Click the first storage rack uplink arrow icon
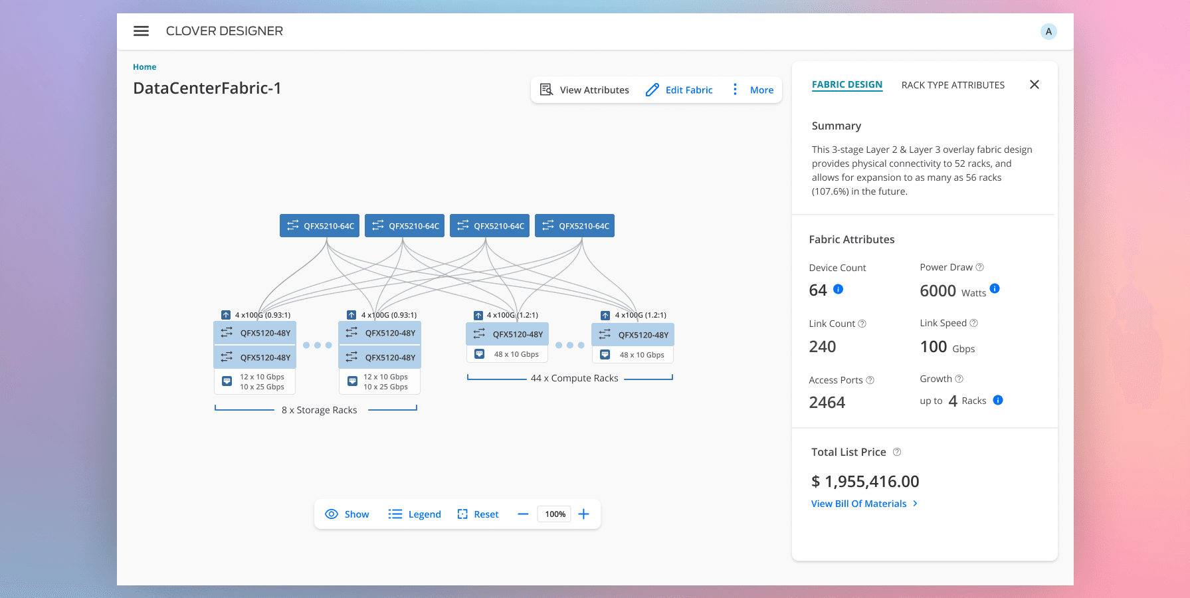This screenshot has height=598, width=1190. pyautogui.click(x=226, y=315)
